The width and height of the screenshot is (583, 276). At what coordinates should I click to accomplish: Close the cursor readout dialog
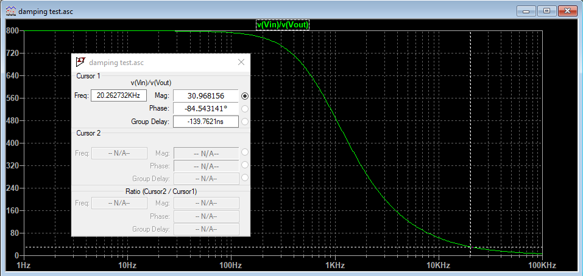[x=241, y=62]
